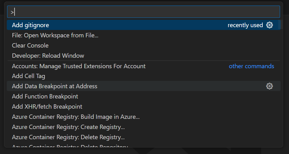Click the 'other commands' label
Viewport: 289px width, 154px height.
(251, 66)
